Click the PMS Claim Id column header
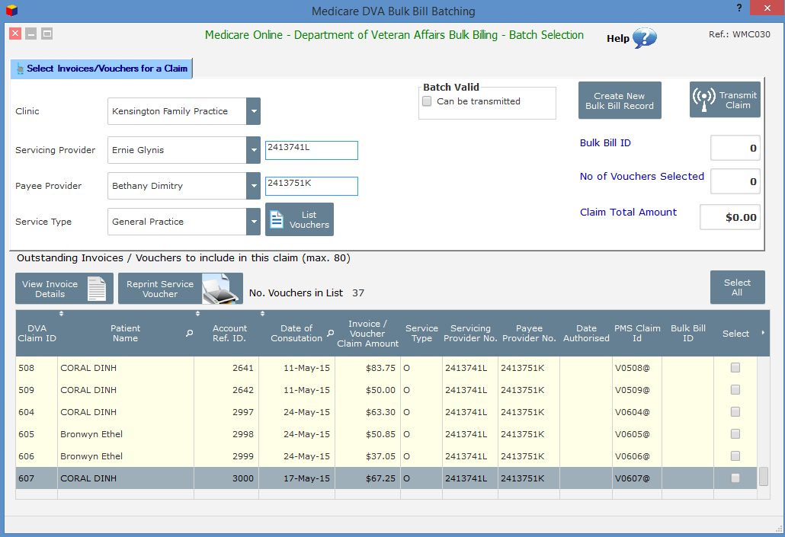785x537 pixels. tap(637, 334)
